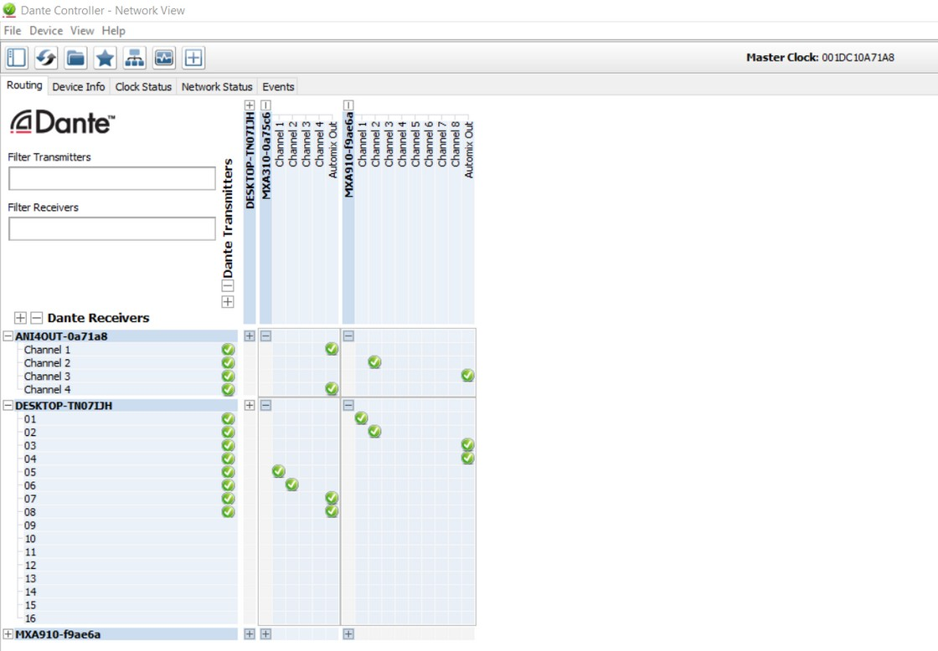Expand the MXA910-f9ae6a receiver tree node
Viewport: 938px width, 651px height.
click(x=8, y=634)
